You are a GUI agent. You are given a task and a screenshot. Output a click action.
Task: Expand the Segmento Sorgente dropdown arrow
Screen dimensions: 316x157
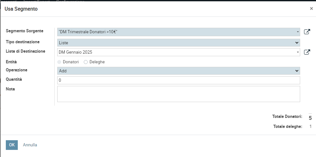pyautogui.click(x=298, y=32)
